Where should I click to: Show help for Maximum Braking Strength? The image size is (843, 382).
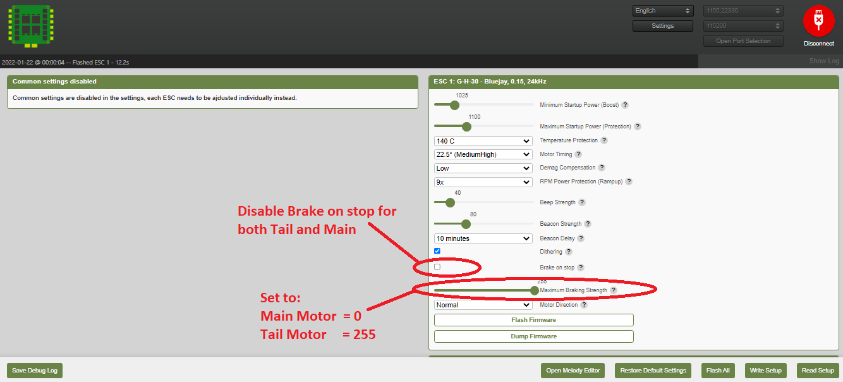click(x=613, y=290)
